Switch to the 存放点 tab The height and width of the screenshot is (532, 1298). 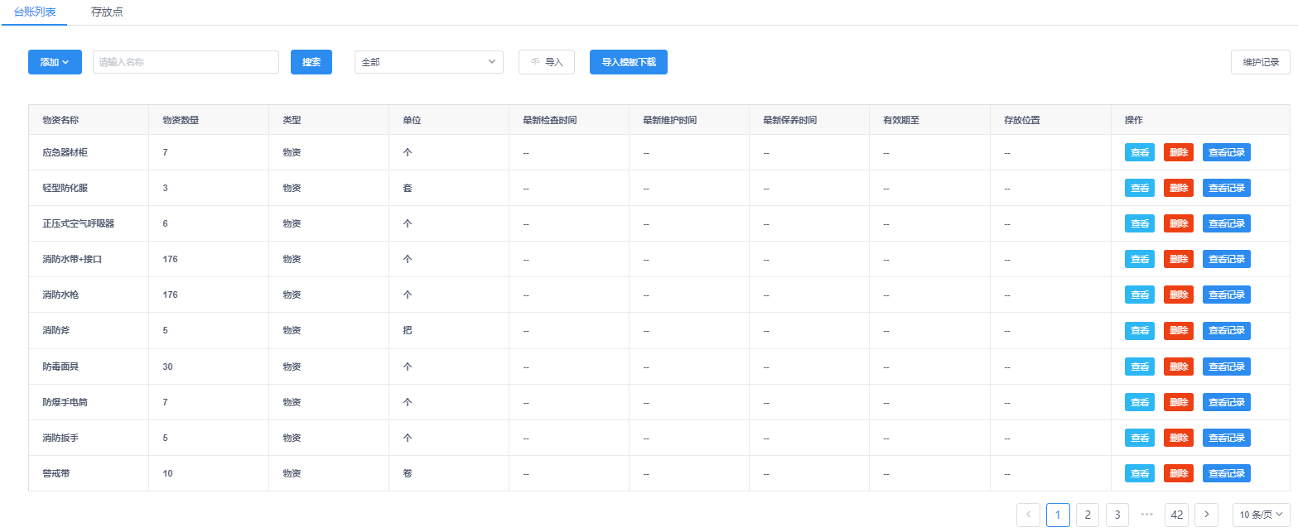107,12
